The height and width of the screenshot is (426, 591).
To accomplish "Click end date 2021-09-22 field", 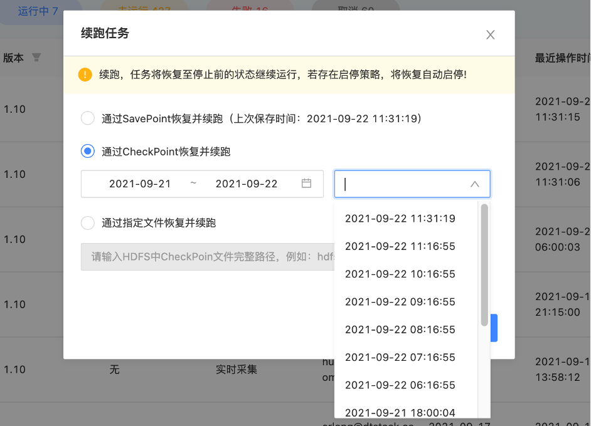I will 246,184.
